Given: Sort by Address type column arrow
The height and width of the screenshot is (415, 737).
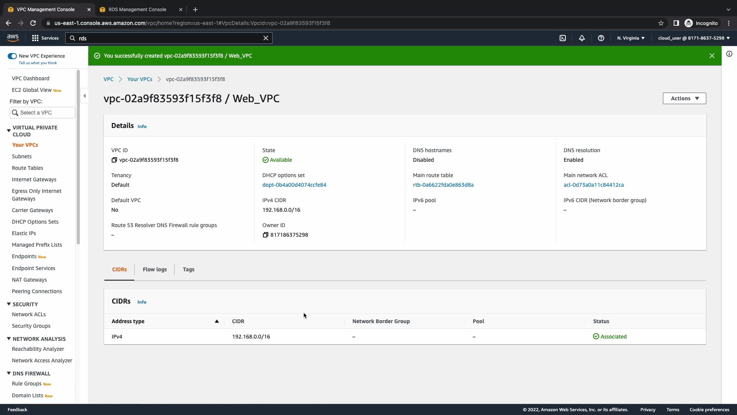Looking at the screenshot, I should point(216,321).
